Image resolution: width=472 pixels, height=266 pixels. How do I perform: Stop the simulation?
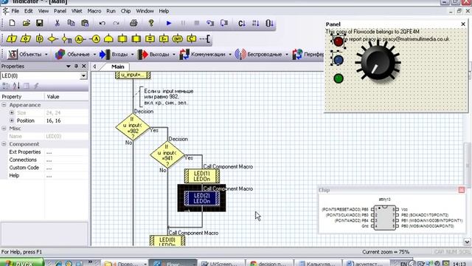click(197, 23)
